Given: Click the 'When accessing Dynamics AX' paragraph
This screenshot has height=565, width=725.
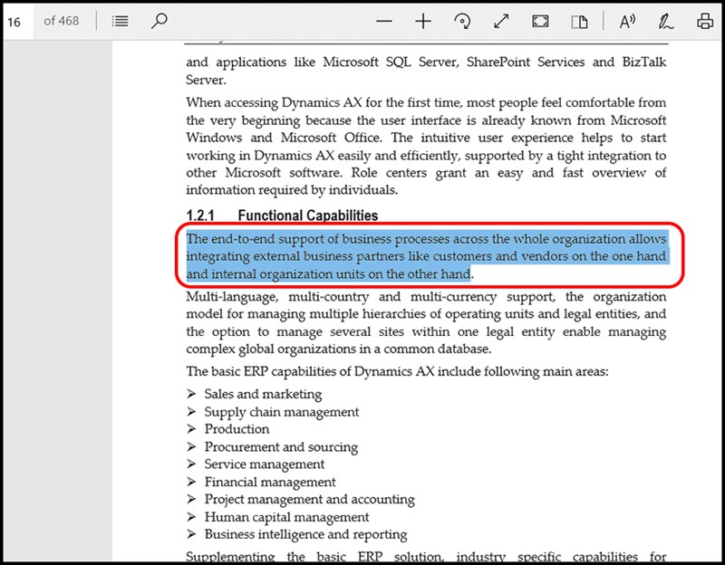Looking at the screenshot, I should pos(426,146).
